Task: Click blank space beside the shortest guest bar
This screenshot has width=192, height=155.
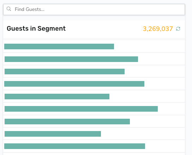Action: (x=143, y=134)
